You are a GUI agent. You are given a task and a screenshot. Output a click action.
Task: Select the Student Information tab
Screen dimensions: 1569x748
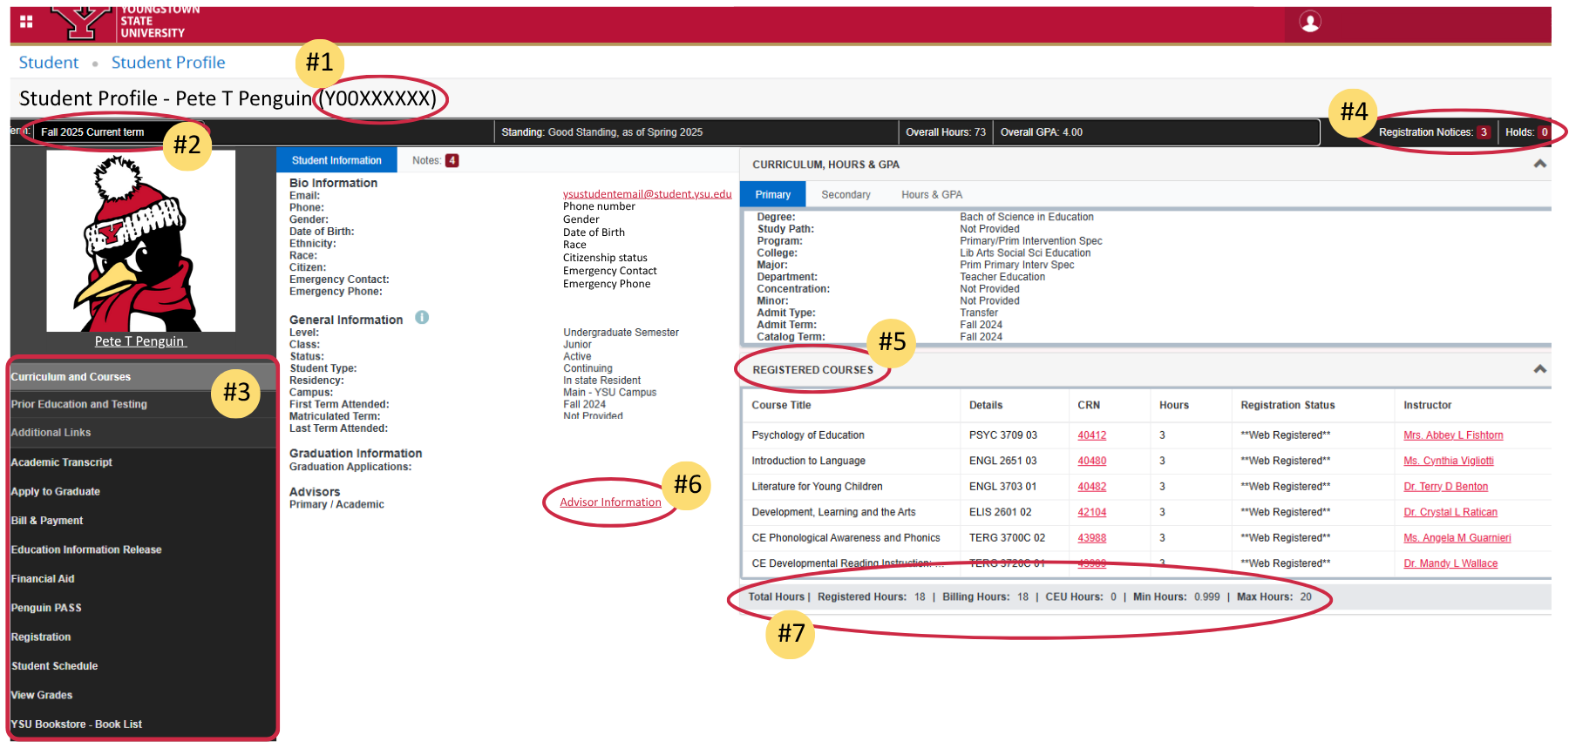(336, 160)
